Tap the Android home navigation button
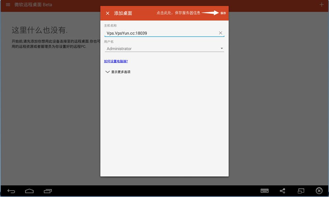329x197 pixels. tap(29, 191)
